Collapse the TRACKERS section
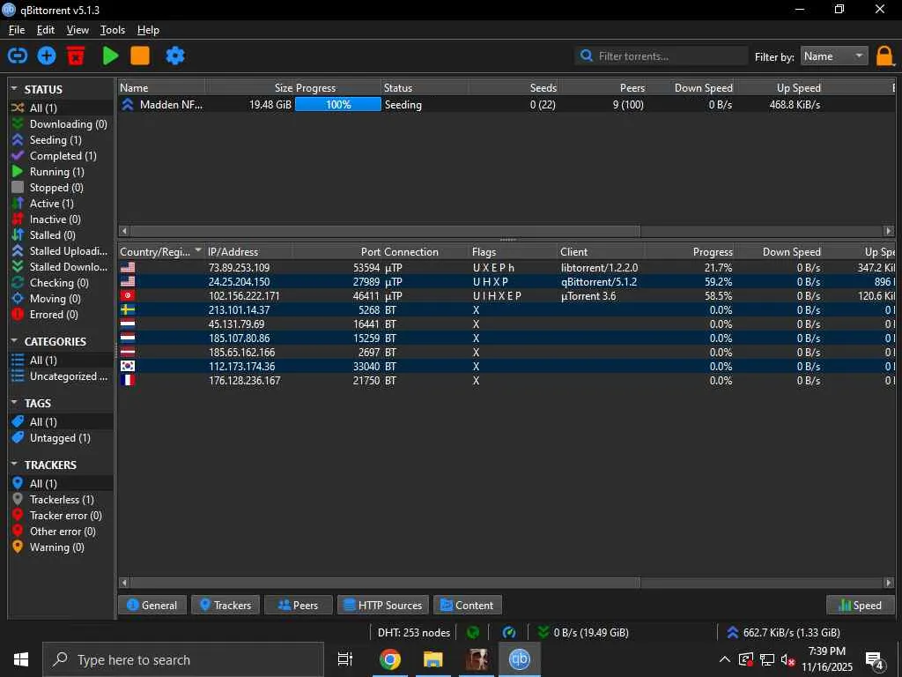This screenshot has height=677, width=902. coord(14,464)
